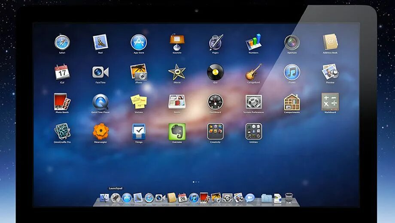Open the Aperture app
The height and width of the screenshot is (223, 395).
(292, 42)
